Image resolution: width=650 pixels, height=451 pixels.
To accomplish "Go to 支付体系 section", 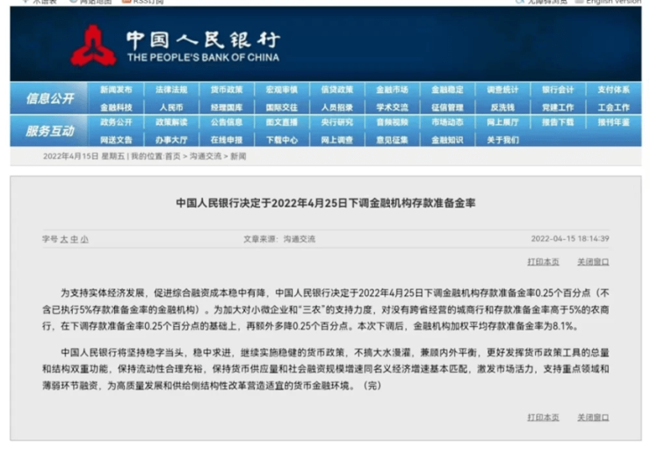I will [x=613, y=90].
